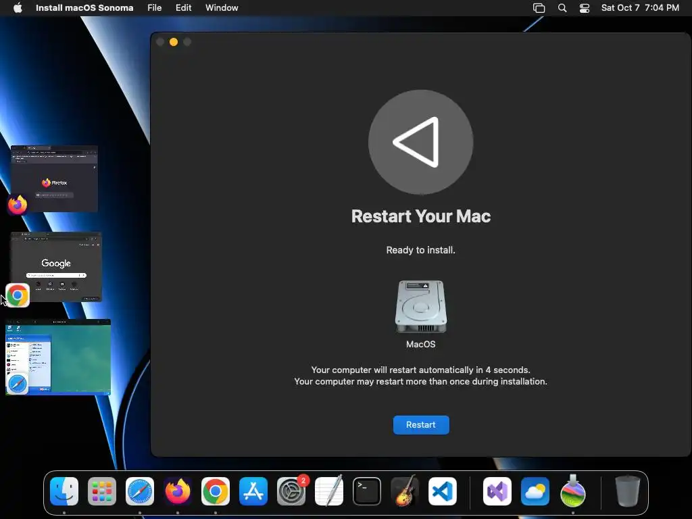Open System Settings from the Dock
The width and height of the screenshot is (692, 519).
[291, 491]
